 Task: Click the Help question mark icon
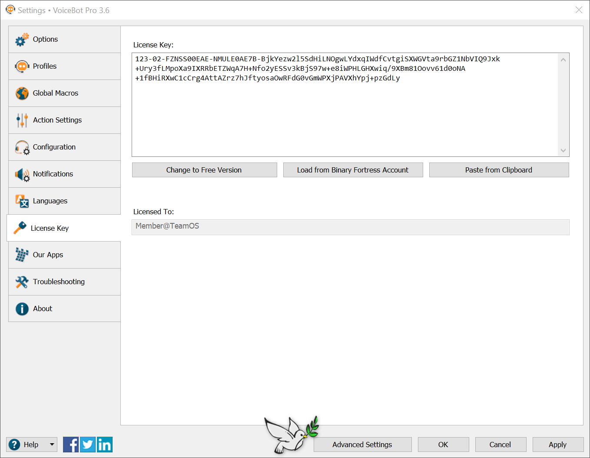point(14,445)
